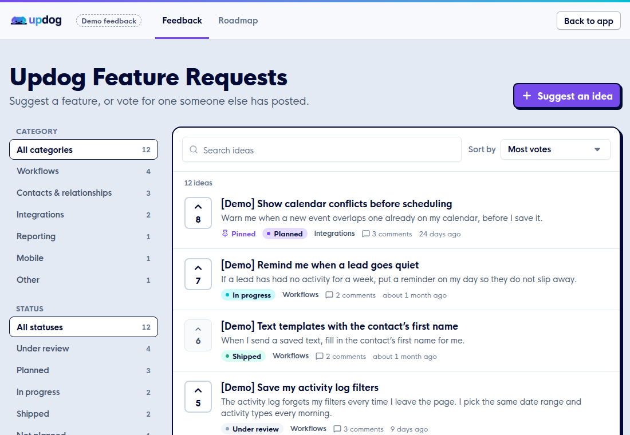Open Text templates with contact's first name
Viewport: 630px width, 435px height.
point(340,326)
